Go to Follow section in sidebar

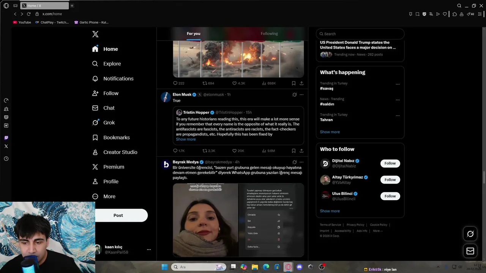click(105, 93)
